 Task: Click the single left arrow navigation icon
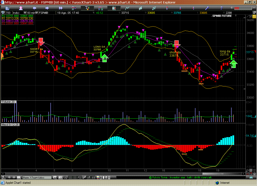coord(34,8)
